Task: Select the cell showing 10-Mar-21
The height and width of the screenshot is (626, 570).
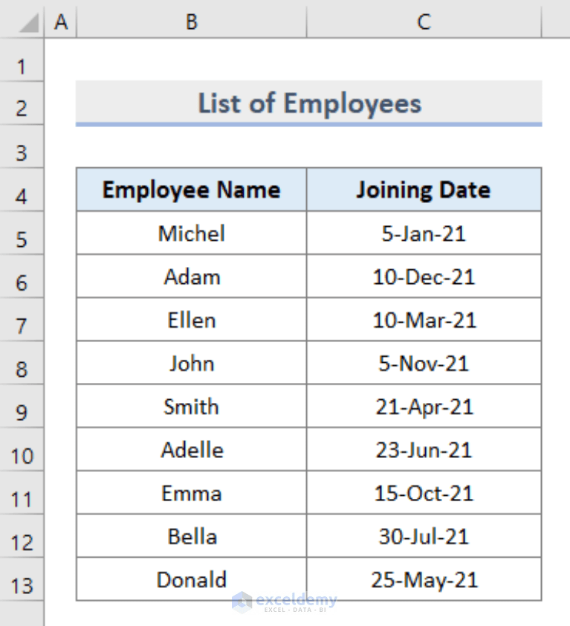Action: [x=423, y=320]
